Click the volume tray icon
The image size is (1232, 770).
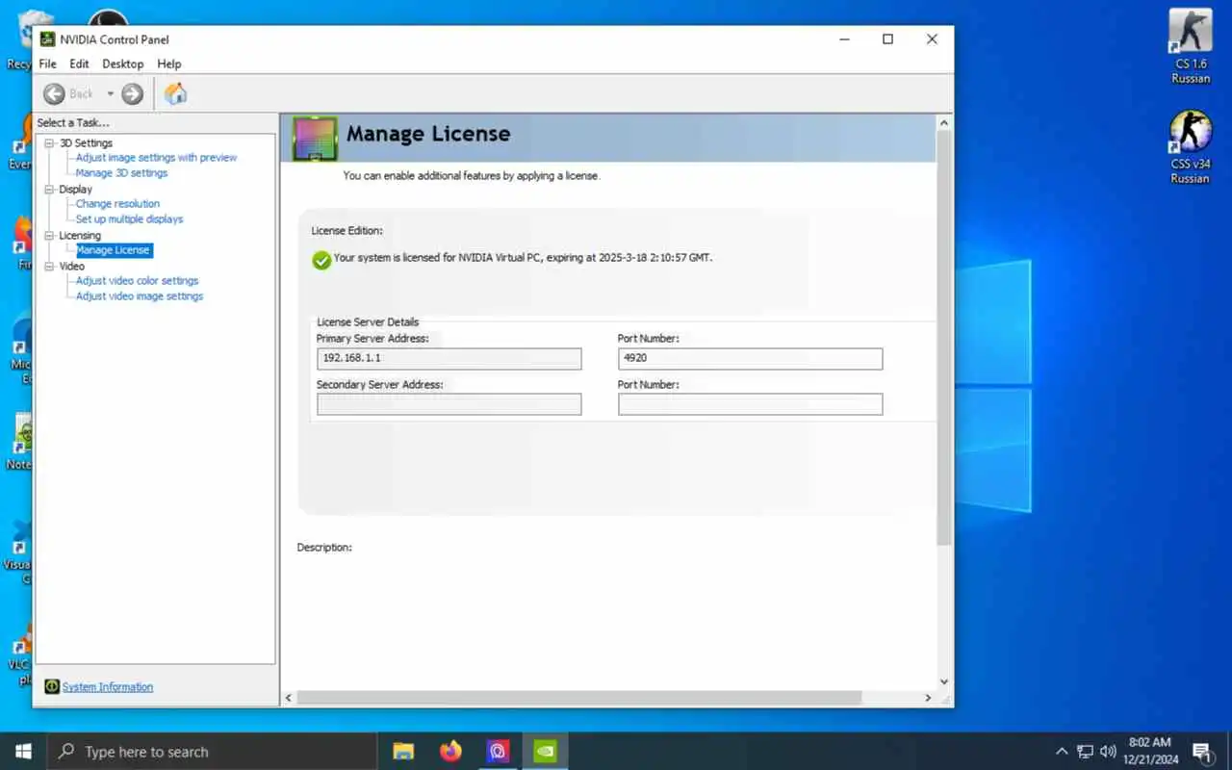click(x=1108, y=751)
